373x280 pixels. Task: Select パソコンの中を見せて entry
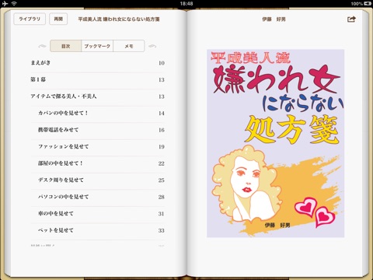click(x=98, y=197)
